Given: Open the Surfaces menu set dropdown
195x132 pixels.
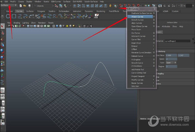Looking at the screenshot, I should [9, 5].
